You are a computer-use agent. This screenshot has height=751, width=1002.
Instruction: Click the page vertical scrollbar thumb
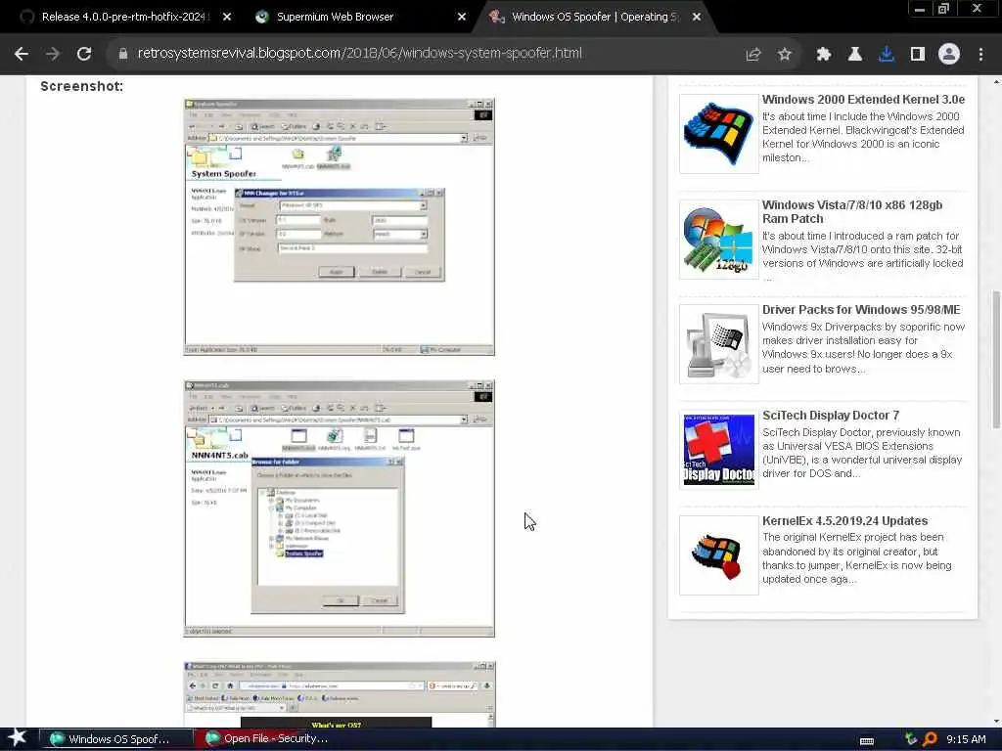coord(995,360)
